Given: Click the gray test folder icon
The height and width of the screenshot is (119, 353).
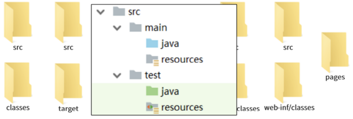Looking at the screenshot, I should [136, 75].
